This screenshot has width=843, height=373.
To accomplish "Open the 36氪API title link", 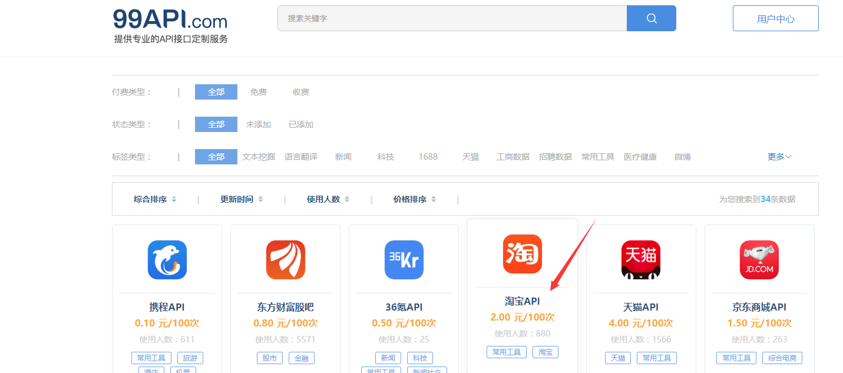I will [404, 307].
